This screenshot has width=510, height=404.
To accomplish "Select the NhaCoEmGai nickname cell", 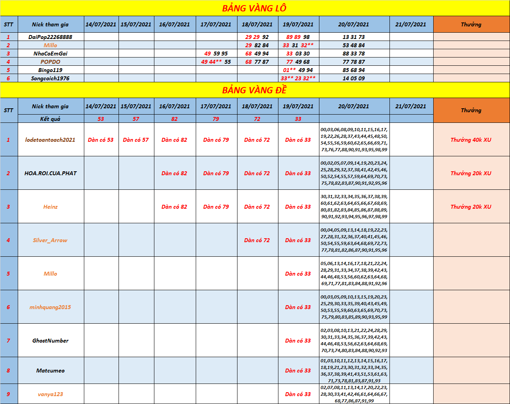I will point(50,54).
